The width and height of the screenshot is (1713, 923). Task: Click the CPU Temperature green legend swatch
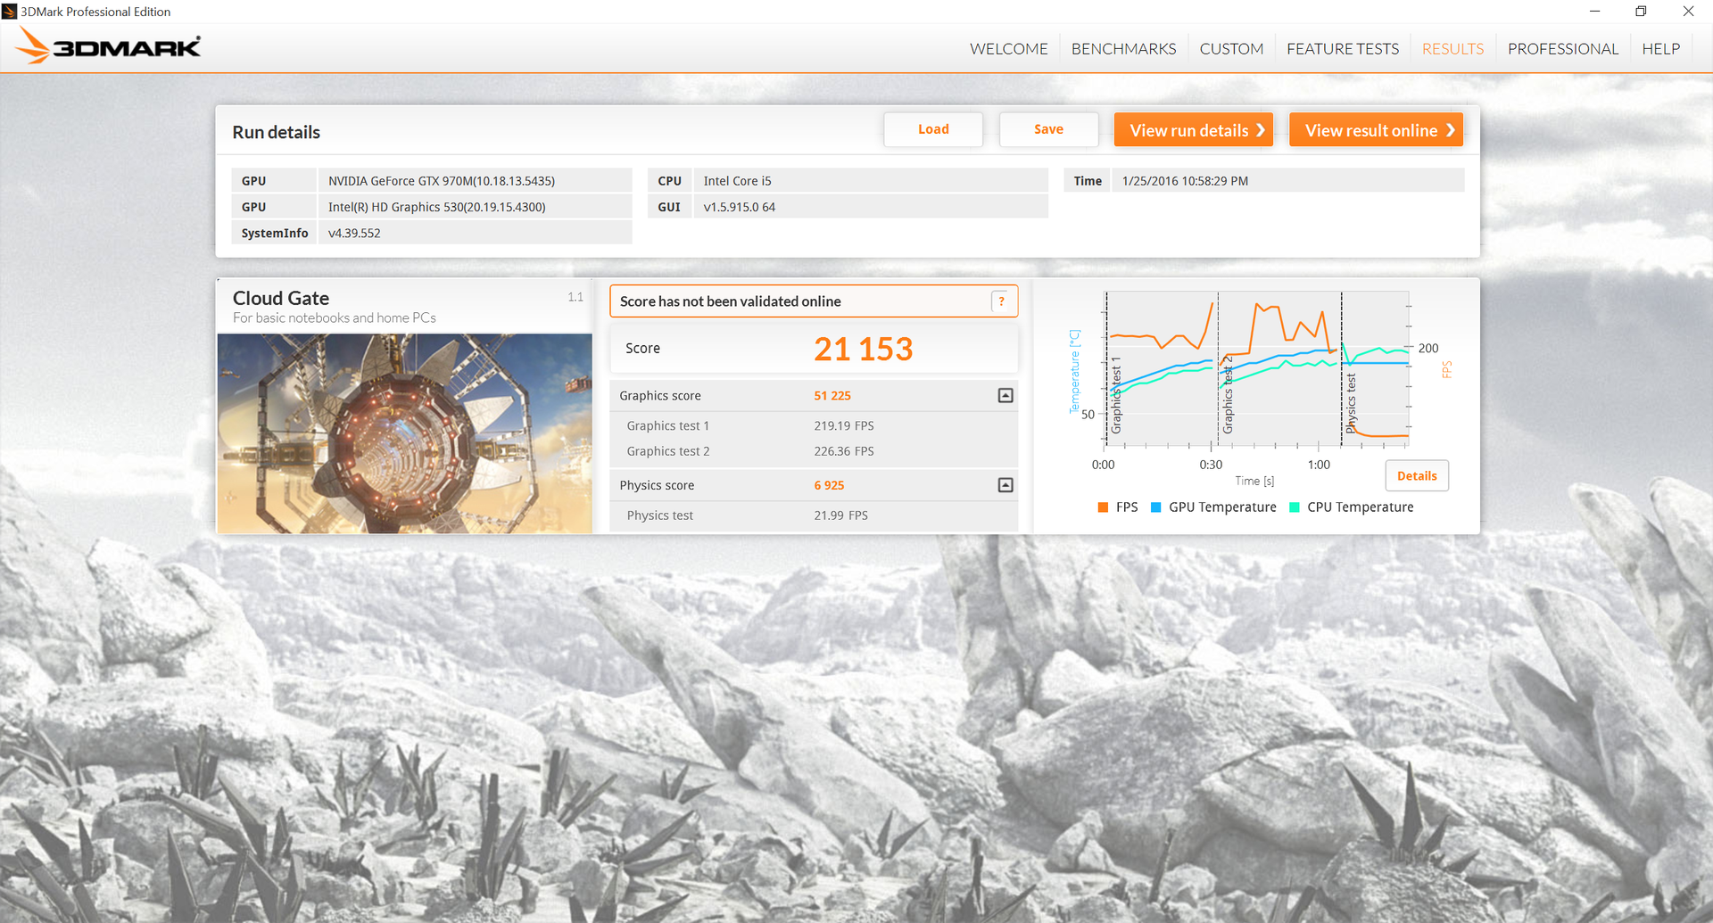(x=1295, y=507)
